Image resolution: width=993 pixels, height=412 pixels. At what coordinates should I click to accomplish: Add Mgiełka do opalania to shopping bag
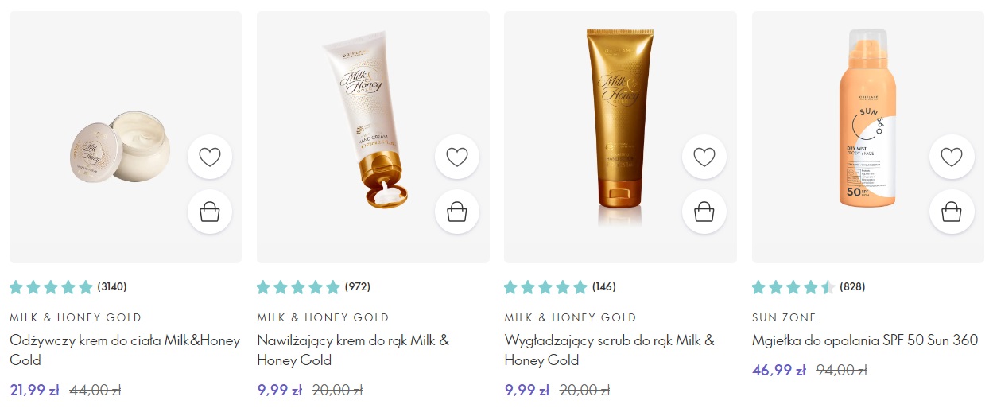point(952,212)
